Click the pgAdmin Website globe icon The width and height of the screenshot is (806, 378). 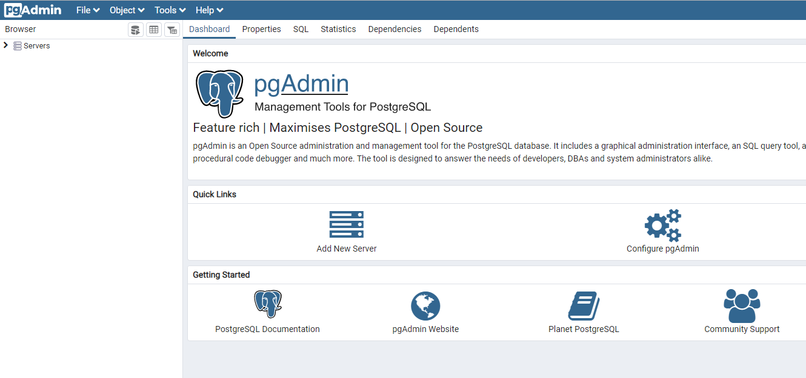(425, 306)
